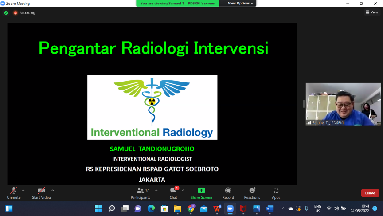Viewport: 383px width, 216px height.
Task: Click 'RS KEPRESIDENAN RSPAD GATOT SOEBROTO' text
Action: [152, 169]
